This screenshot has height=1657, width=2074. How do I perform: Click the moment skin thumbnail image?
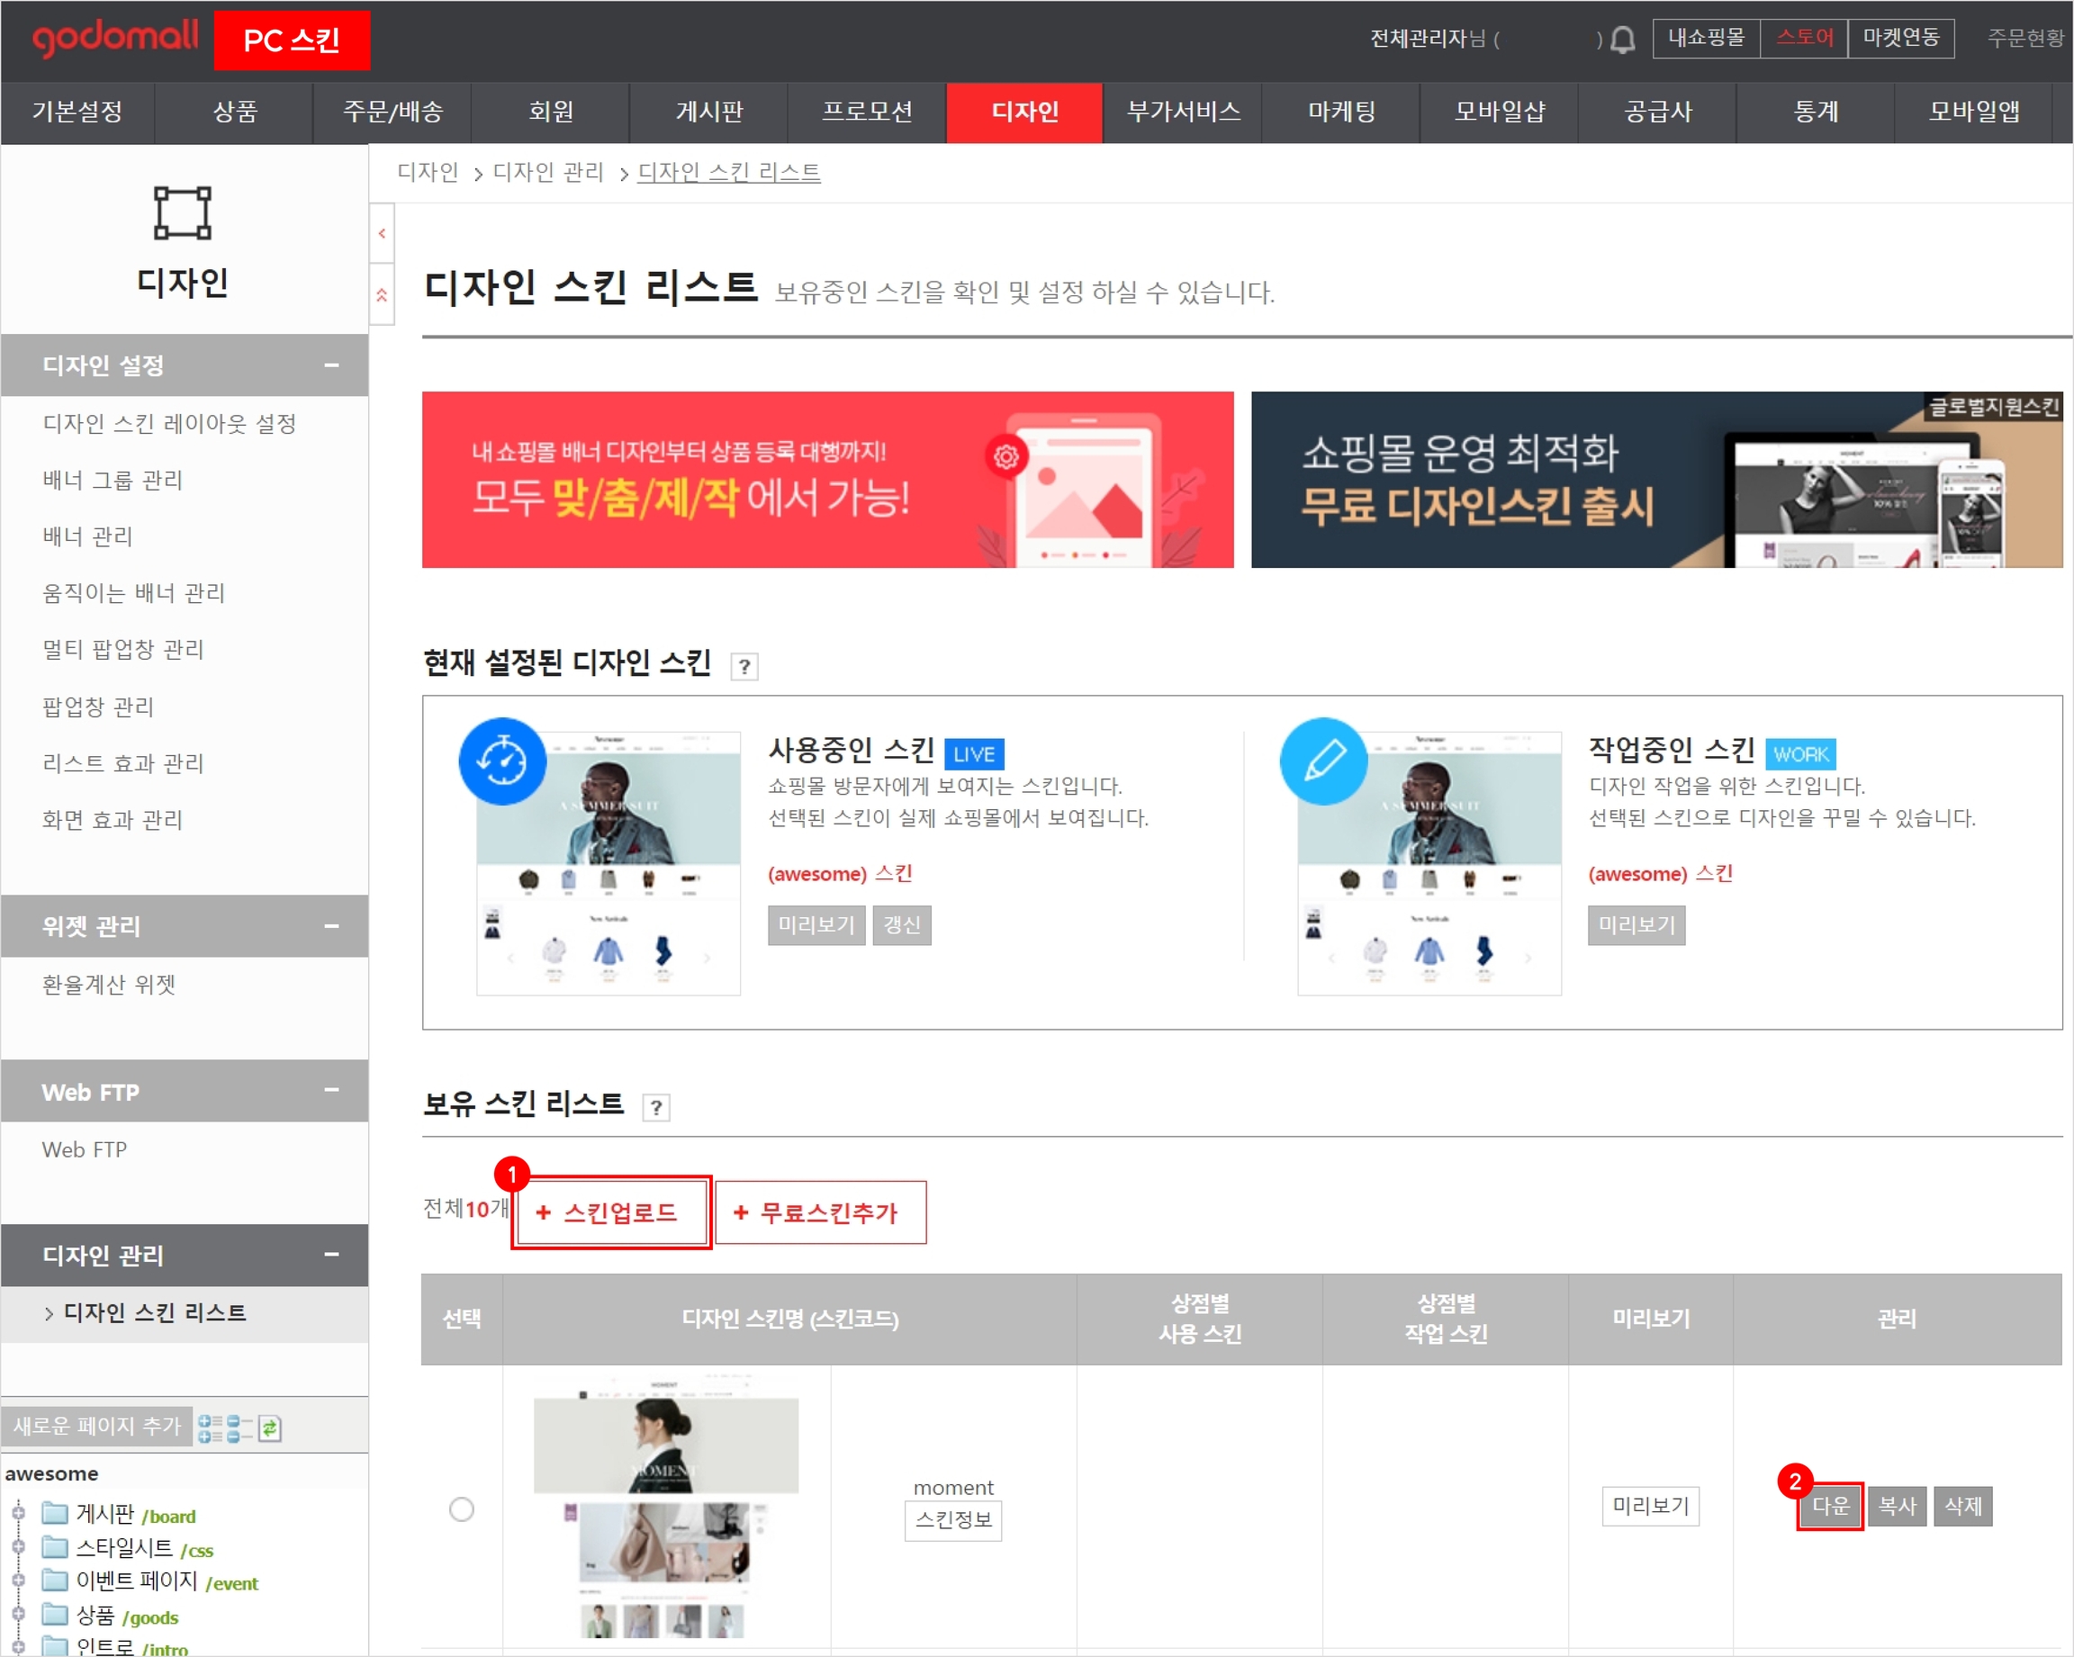point(666,1506)
